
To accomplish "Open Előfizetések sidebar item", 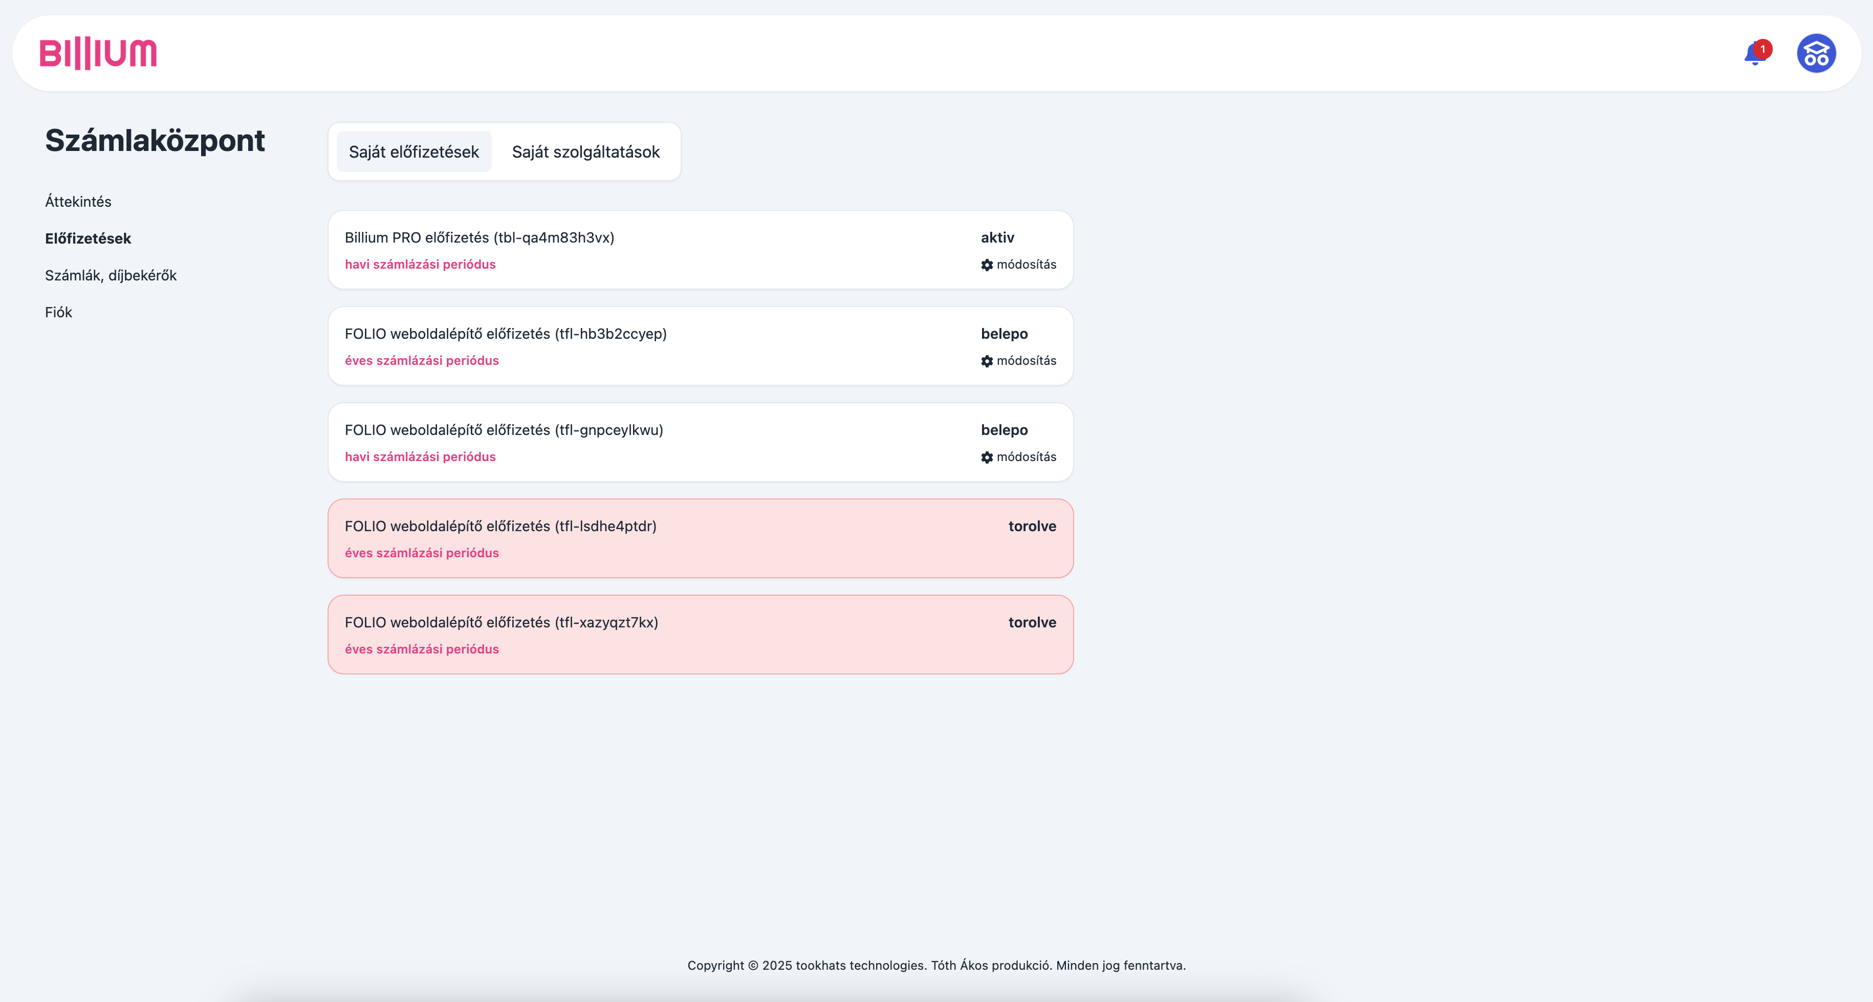I will tap(88, 238).
